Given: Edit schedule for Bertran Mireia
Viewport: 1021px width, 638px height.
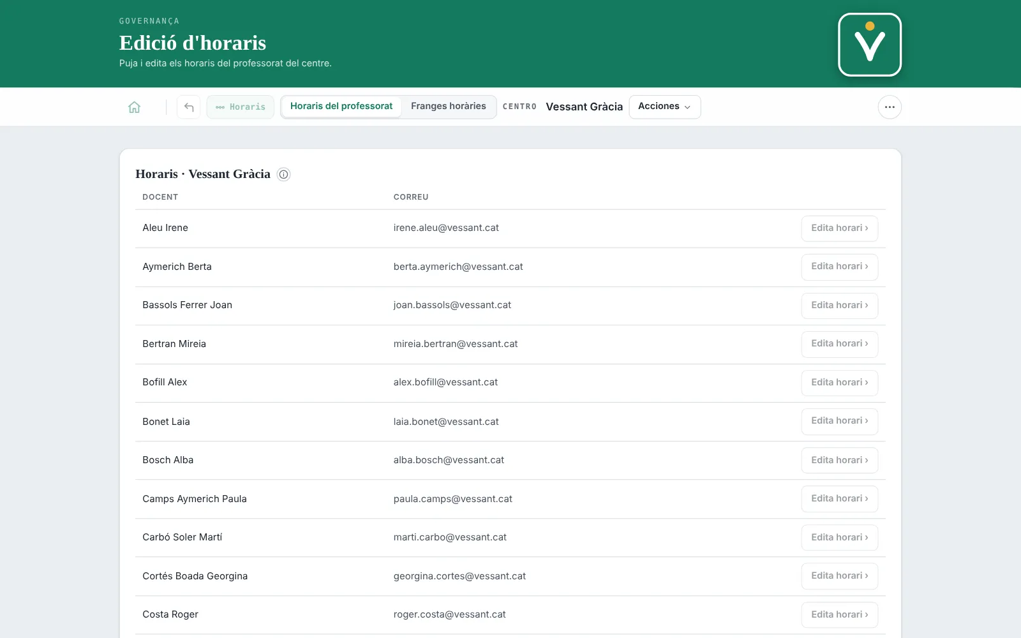Looking at the screenshot, I should point(840,344).
